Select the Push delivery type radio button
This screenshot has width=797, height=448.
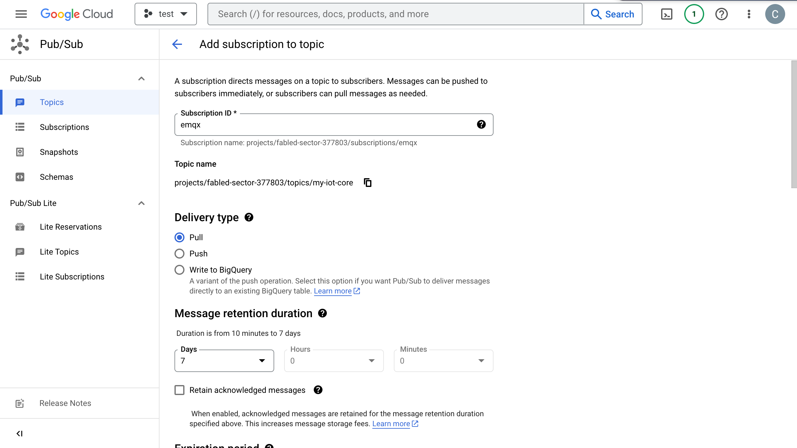tap(179, 253)
